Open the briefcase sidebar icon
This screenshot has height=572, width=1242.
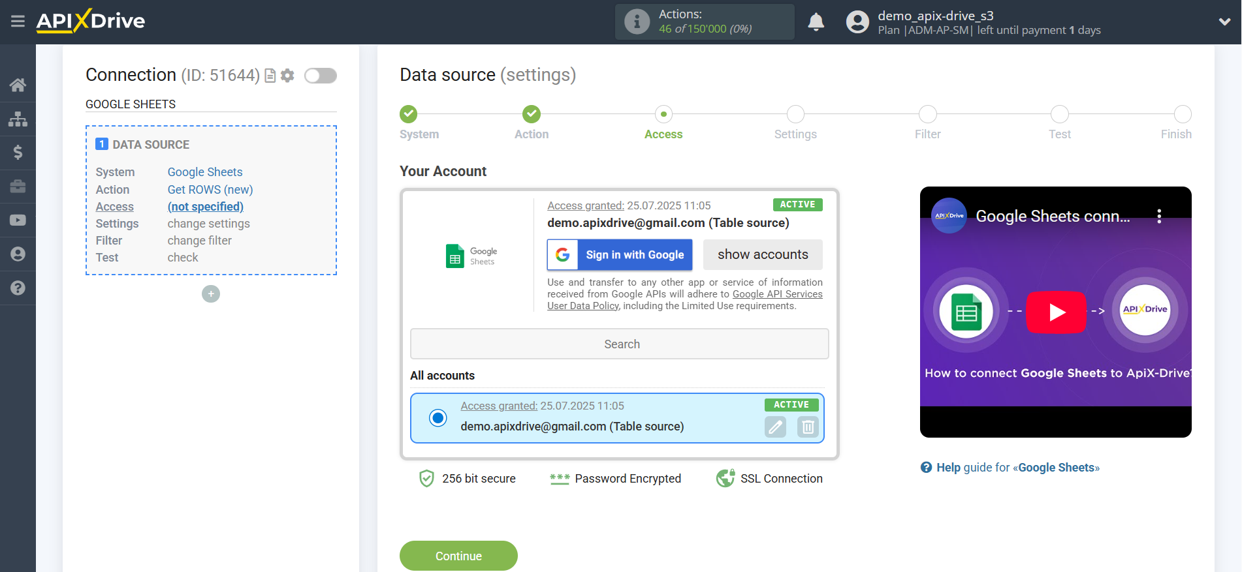coord(18,187)
